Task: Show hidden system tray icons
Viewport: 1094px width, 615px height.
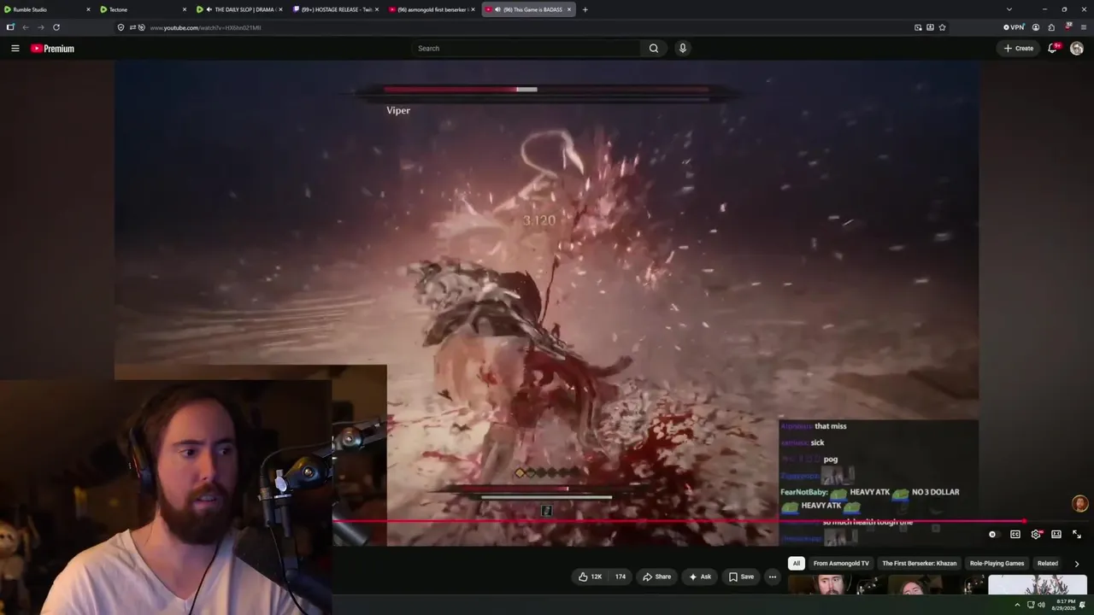Action: [1017, 605]
